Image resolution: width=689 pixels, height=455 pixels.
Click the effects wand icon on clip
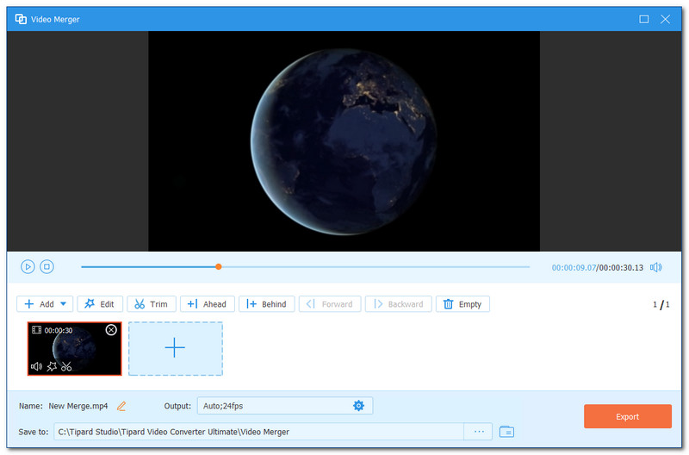pos(52,367)
